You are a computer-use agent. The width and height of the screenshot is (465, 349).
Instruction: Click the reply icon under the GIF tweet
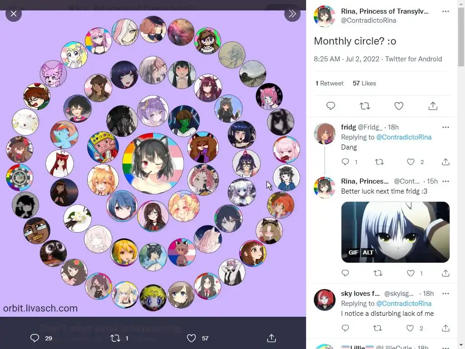345,273
